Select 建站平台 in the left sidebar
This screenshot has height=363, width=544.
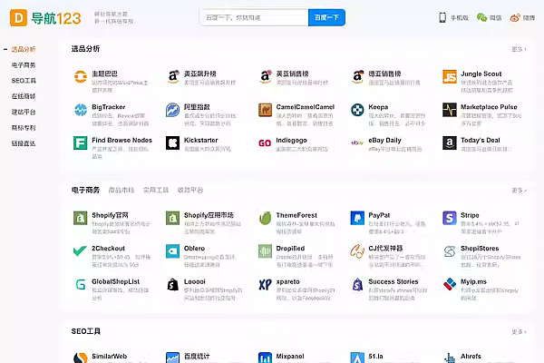[x=24, y=112]
